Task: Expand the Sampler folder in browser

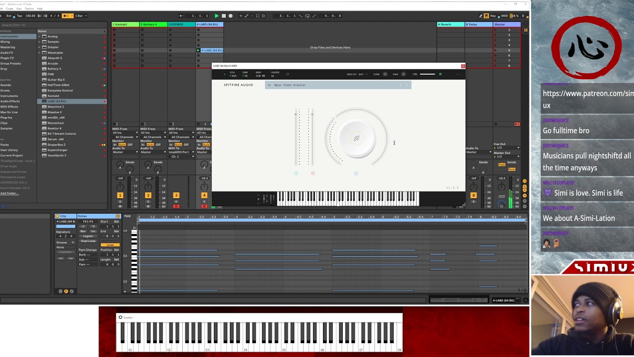Action: pos(40,42)
